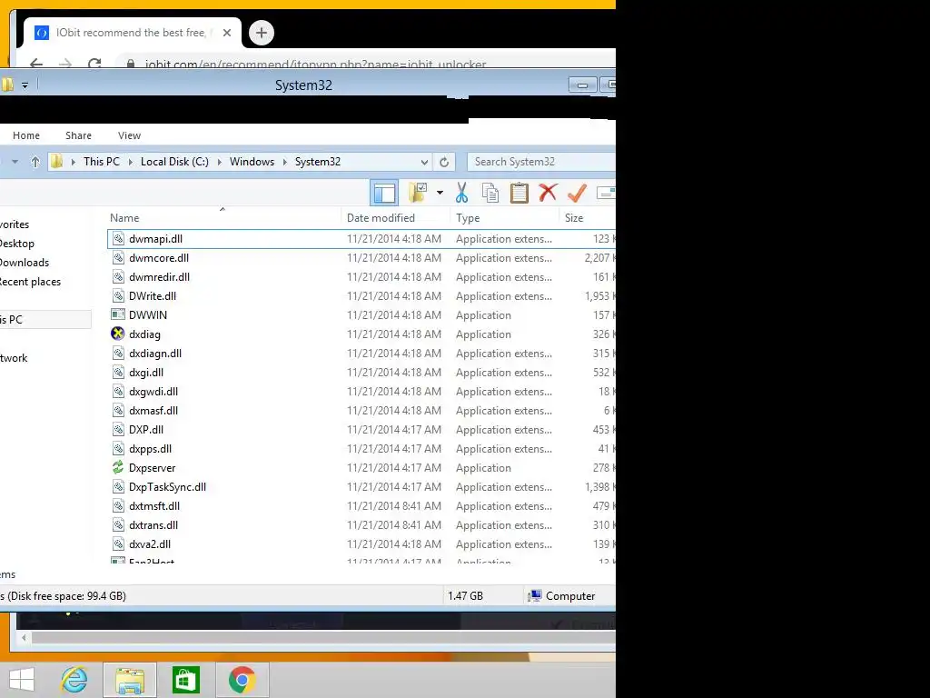
Task: Click Windows in the address breadcrumb
Action: click(x=252, y=162)
